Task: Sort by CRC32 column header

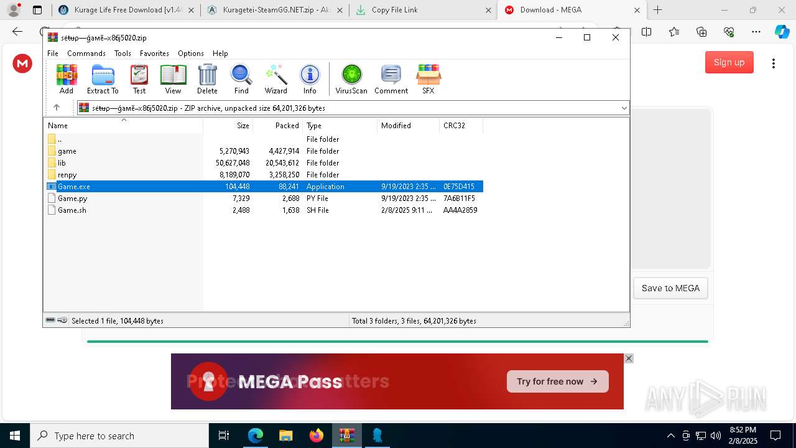Action: tap(461, 126)
